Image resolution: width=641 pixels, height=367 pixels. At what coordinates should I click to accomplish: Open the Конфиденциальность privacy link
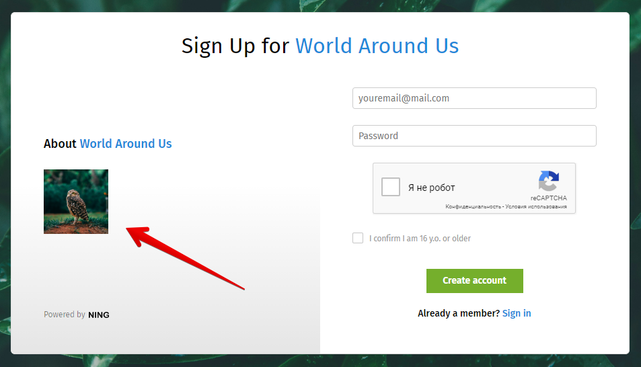point(473,207)
